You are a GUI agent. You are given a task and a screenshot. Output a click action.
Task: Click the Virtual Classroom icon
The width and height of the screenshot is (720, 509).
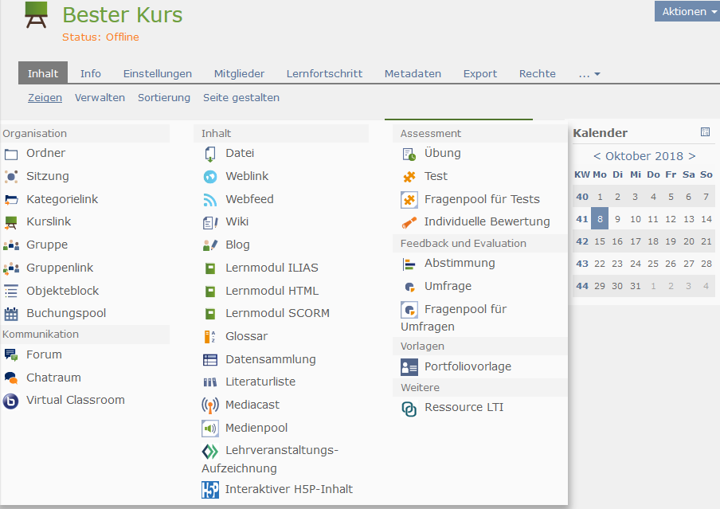pyautogui.click(x=11, y=401)
